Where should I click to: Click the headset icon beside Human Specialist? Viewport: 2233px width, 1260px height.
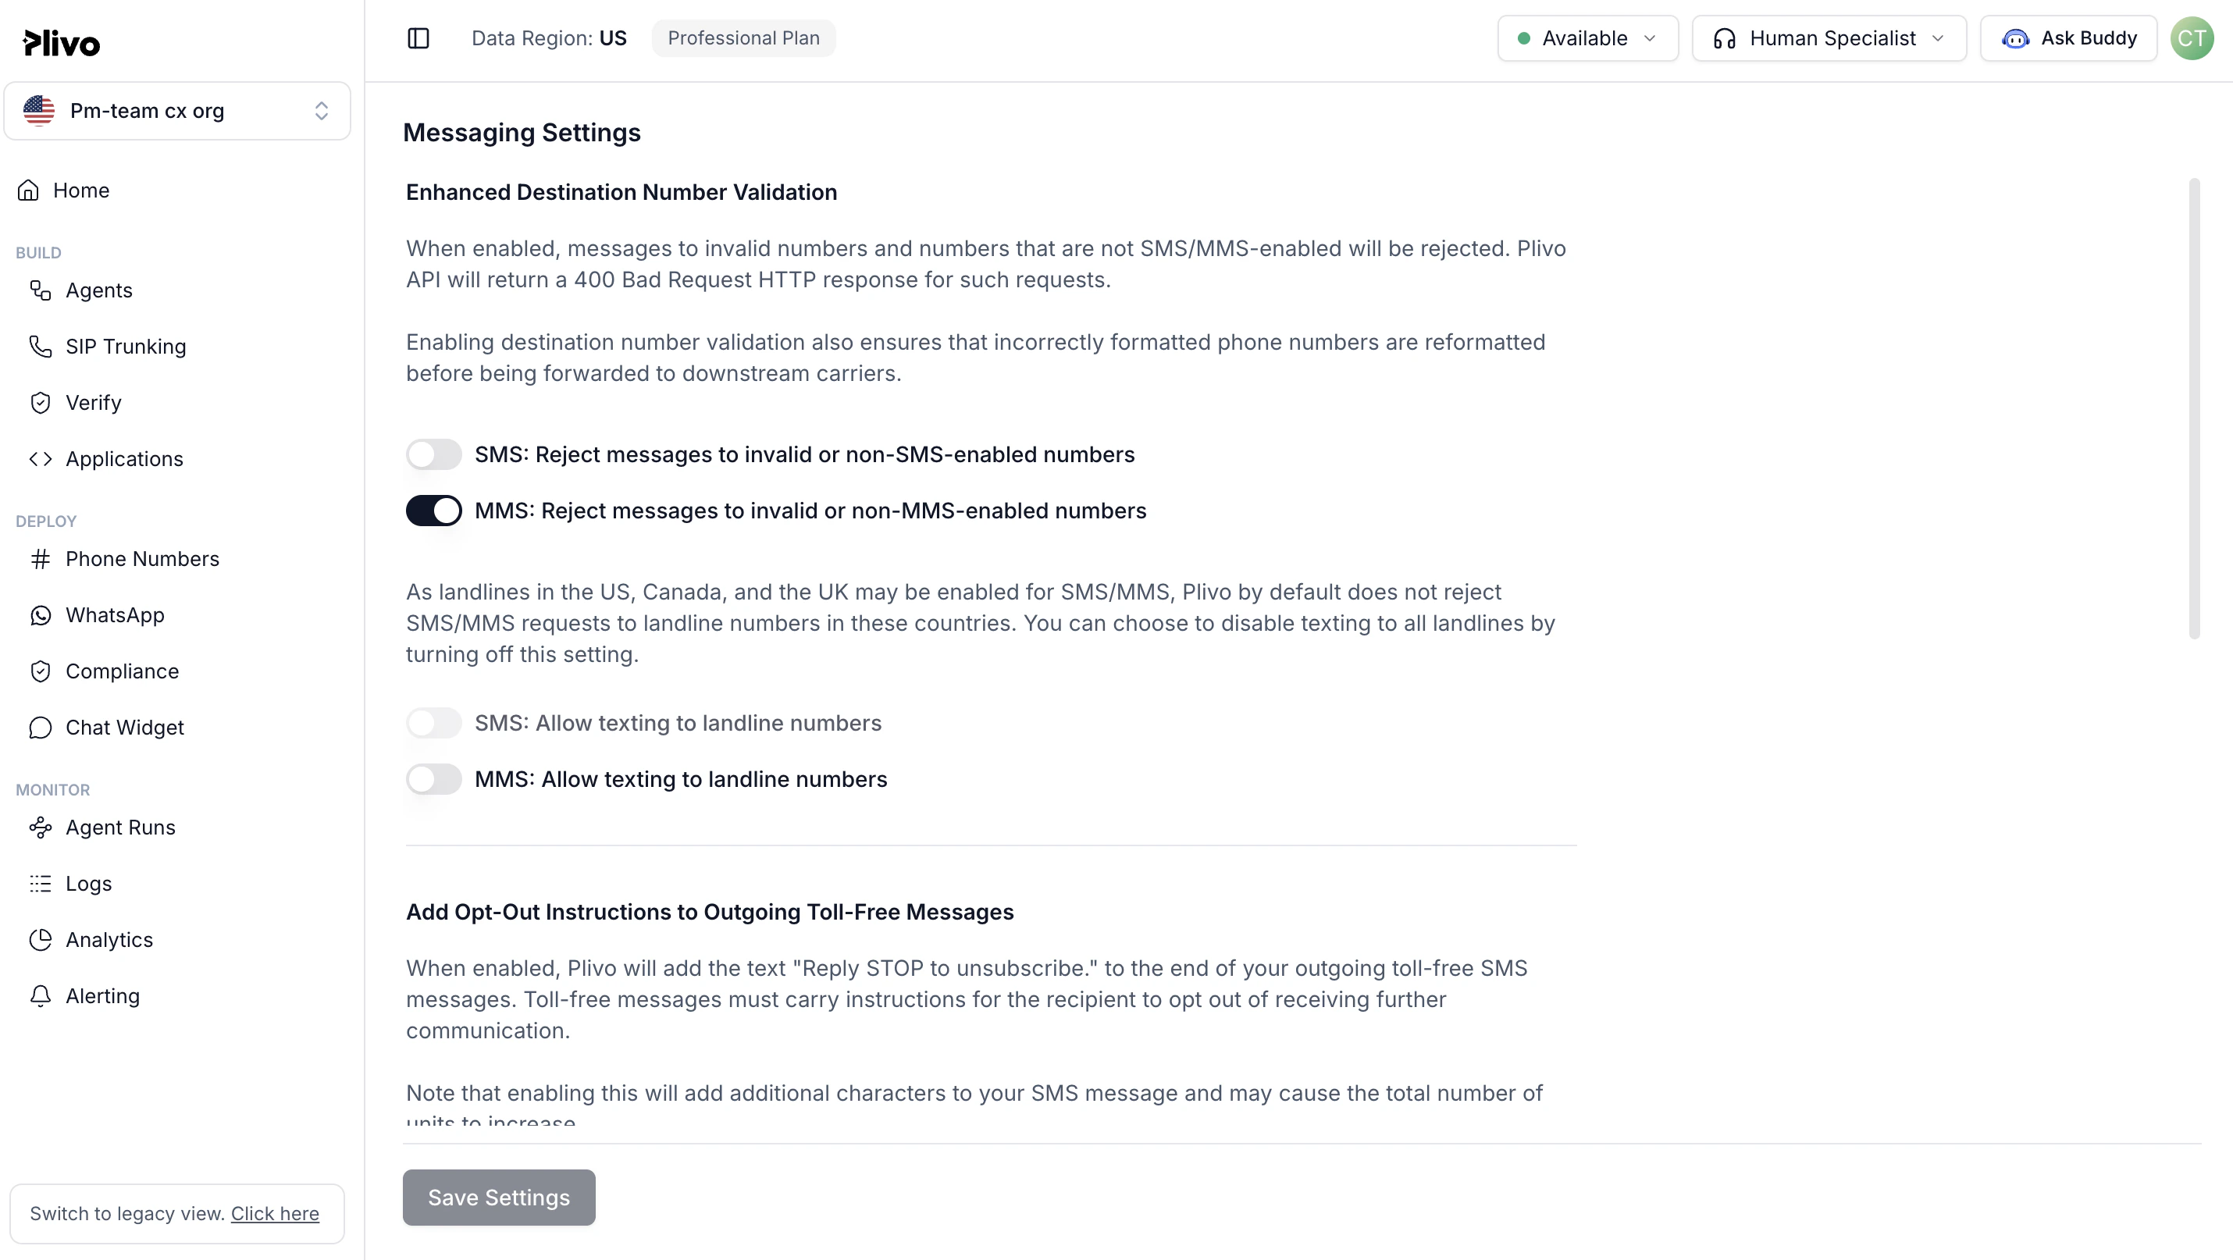[1724, 39]
